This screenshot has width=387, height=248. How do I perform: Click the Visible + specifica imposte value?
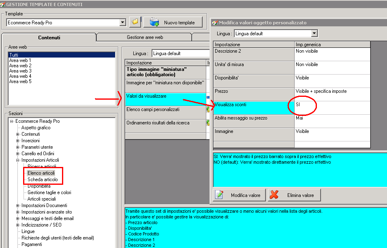(x=321, y=91)
